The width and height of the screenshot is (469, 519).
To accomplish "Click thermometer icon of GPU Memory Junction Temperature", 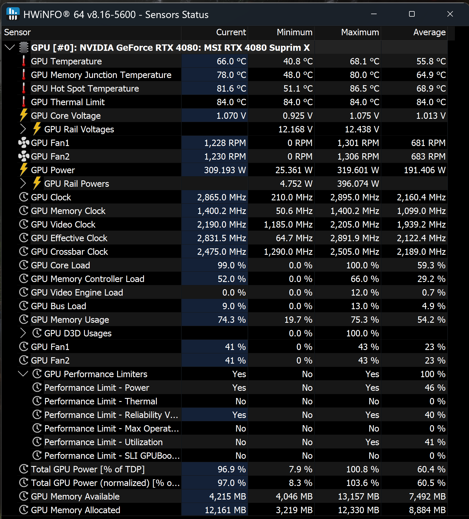I will (24, 75).
